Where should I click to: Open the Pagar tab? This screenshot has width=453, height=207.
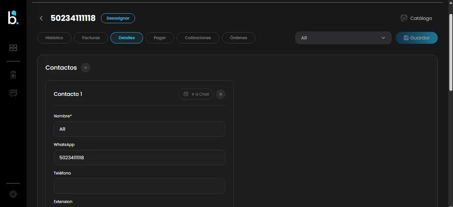point(160,38)
